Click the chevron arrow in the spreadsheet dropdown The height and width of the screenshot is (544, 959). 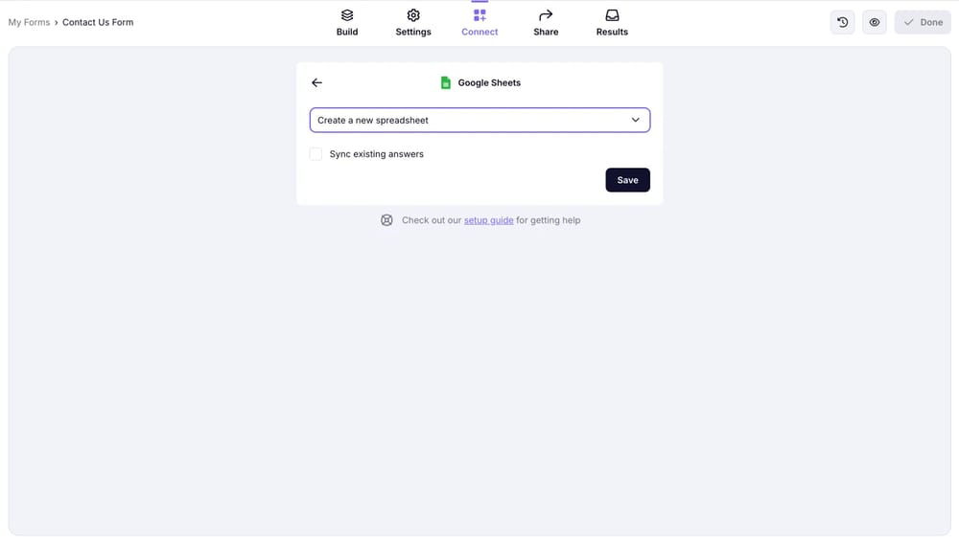[635, 120]
